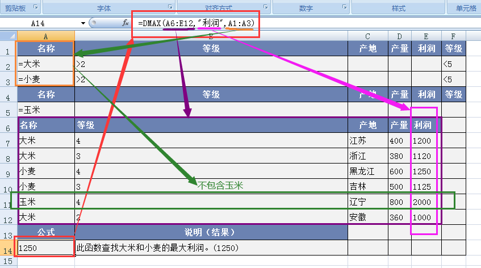Select row 9 header
This screenshot has width=481, height=268.
9,171
